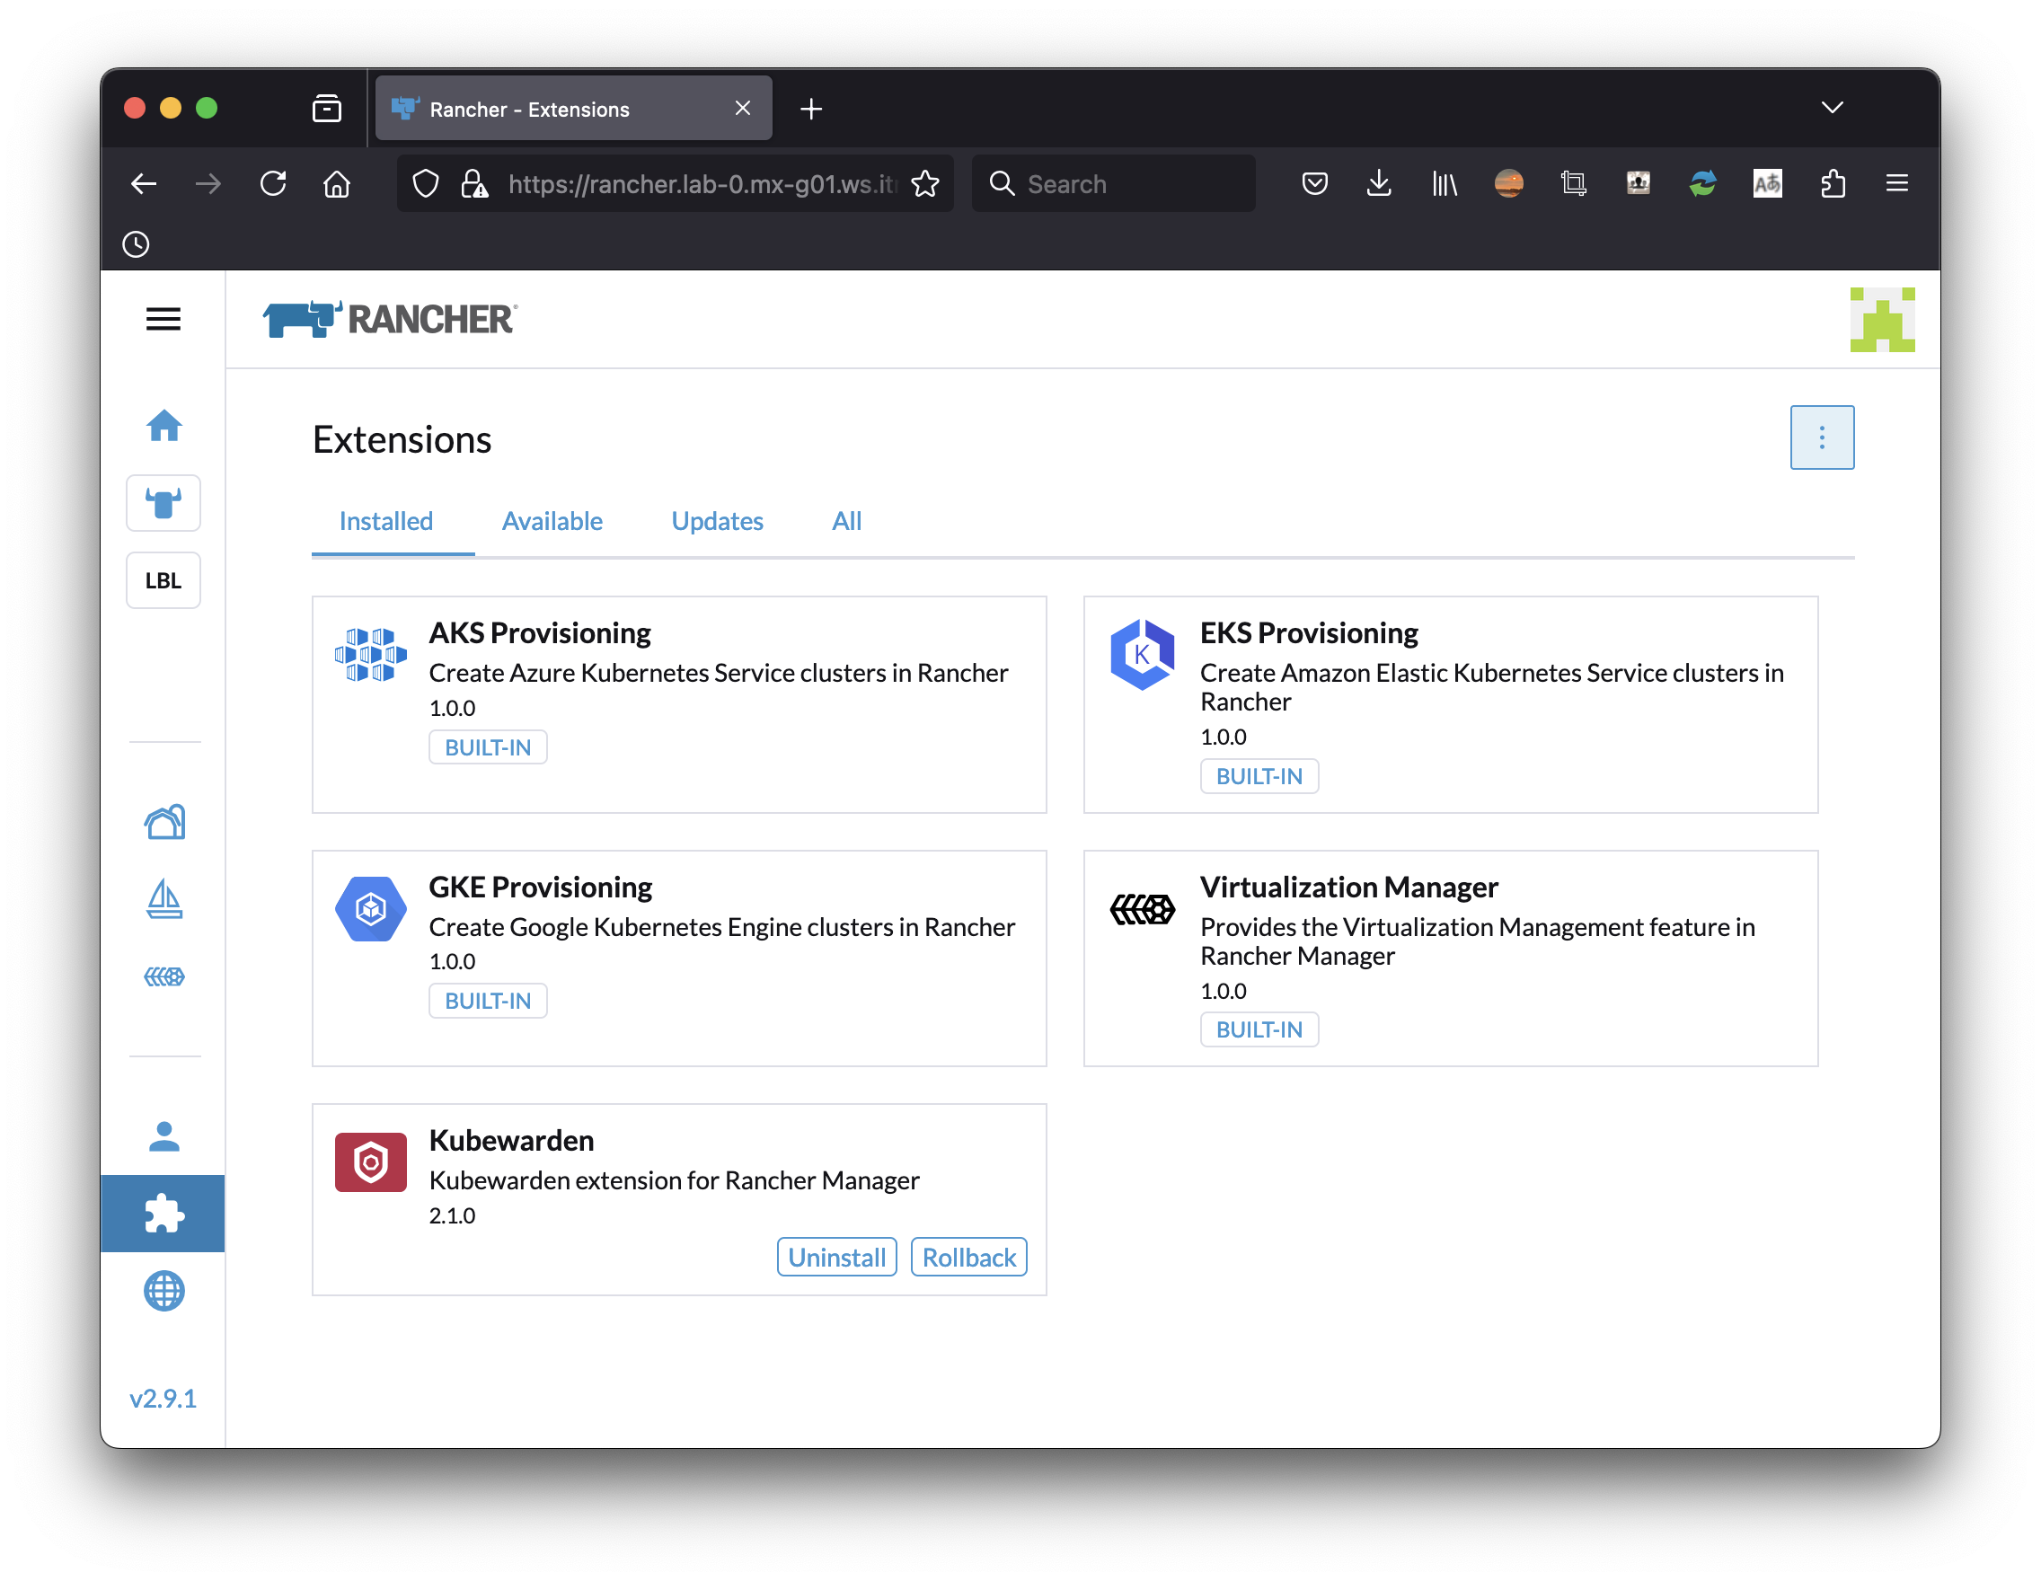
Task: Bookmark this page with star icon
Action: pos(925,184)
